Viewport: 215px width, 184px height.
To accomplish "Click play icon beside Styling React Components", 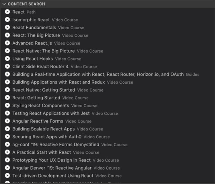I will click(7, 106).
